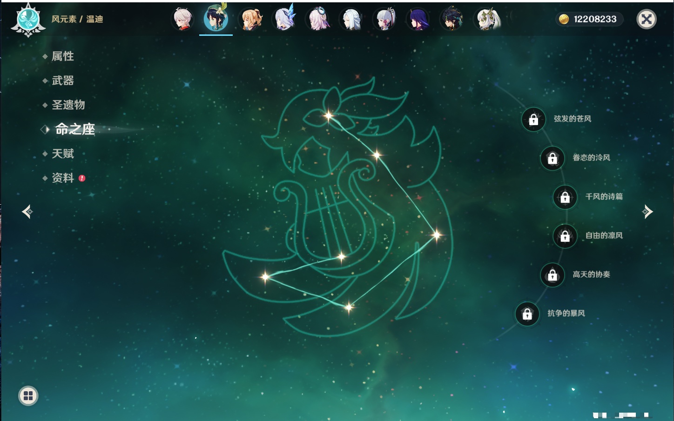Open the 属性 attributes page
Viewport: 674px width, 421px height.
click(63, 56)
